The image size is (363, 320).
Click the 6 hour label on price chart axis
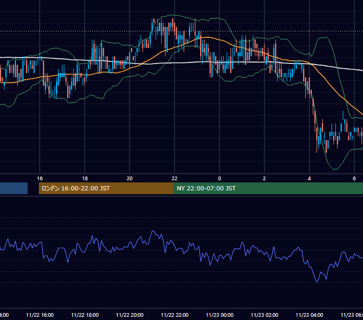354,178
